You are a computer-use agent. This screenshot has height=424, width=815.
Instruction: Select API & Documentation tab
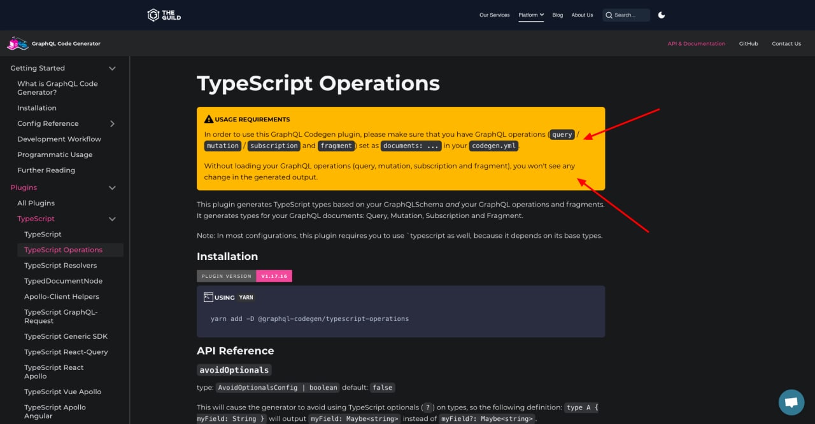coord(696,44)
